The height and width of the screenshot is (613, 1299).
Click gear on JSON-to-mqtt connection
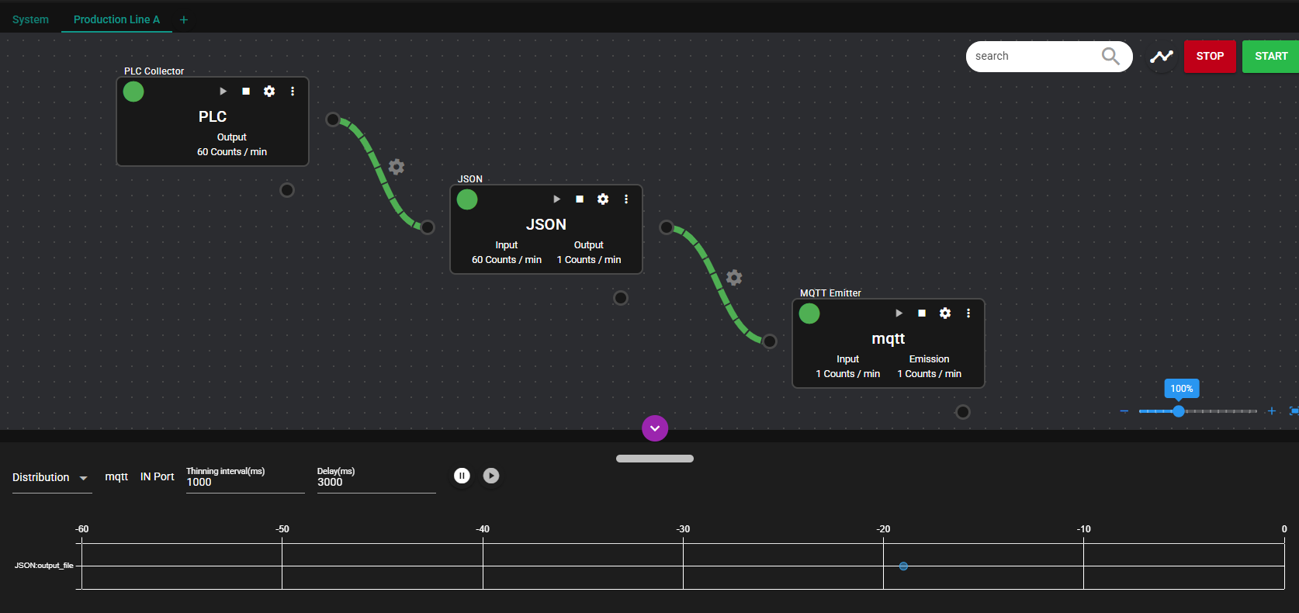[734, 278]
